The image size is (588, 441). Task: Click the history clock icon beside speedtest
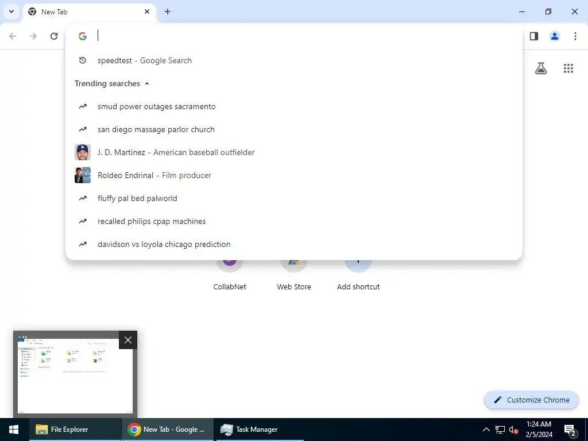(83, 60)
